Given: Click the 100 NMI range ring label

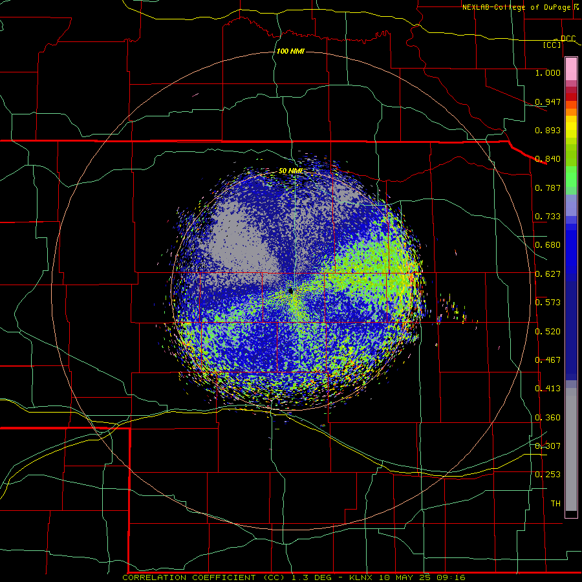Looking at the screenshot, I should [290, 51].
